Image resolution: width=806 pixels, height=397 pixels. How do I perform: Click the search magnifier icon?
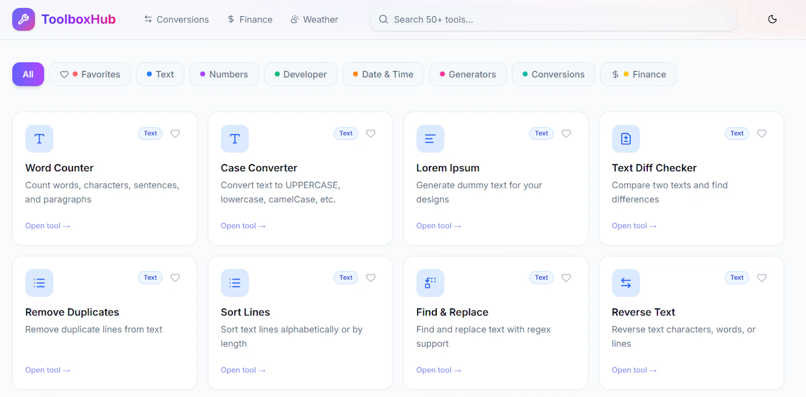(383, 20)
